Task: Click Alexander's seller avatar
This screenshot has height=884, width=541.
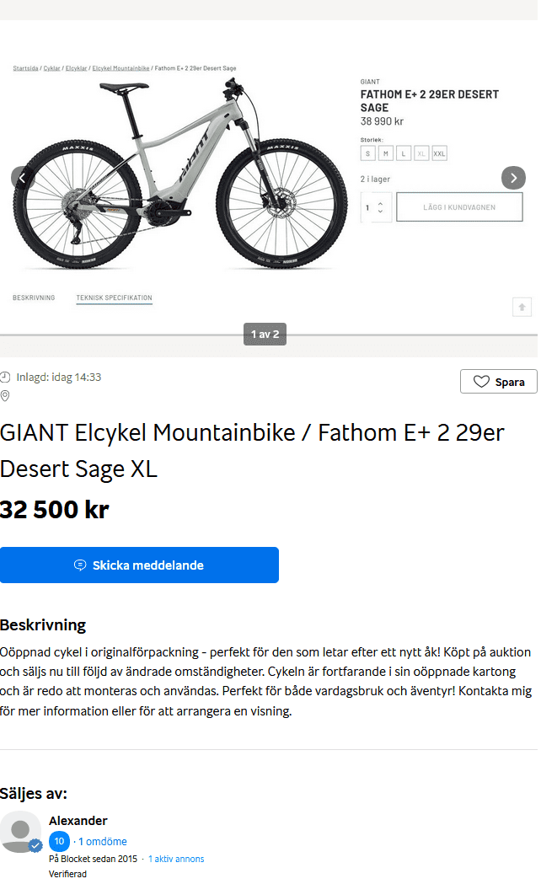Action: pyautogui.click(x=21, y=832)
